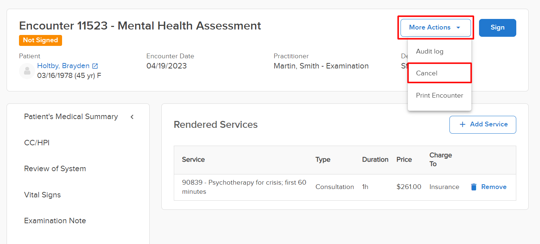Click the patient avatar placeholder icon

pos(27,71)
